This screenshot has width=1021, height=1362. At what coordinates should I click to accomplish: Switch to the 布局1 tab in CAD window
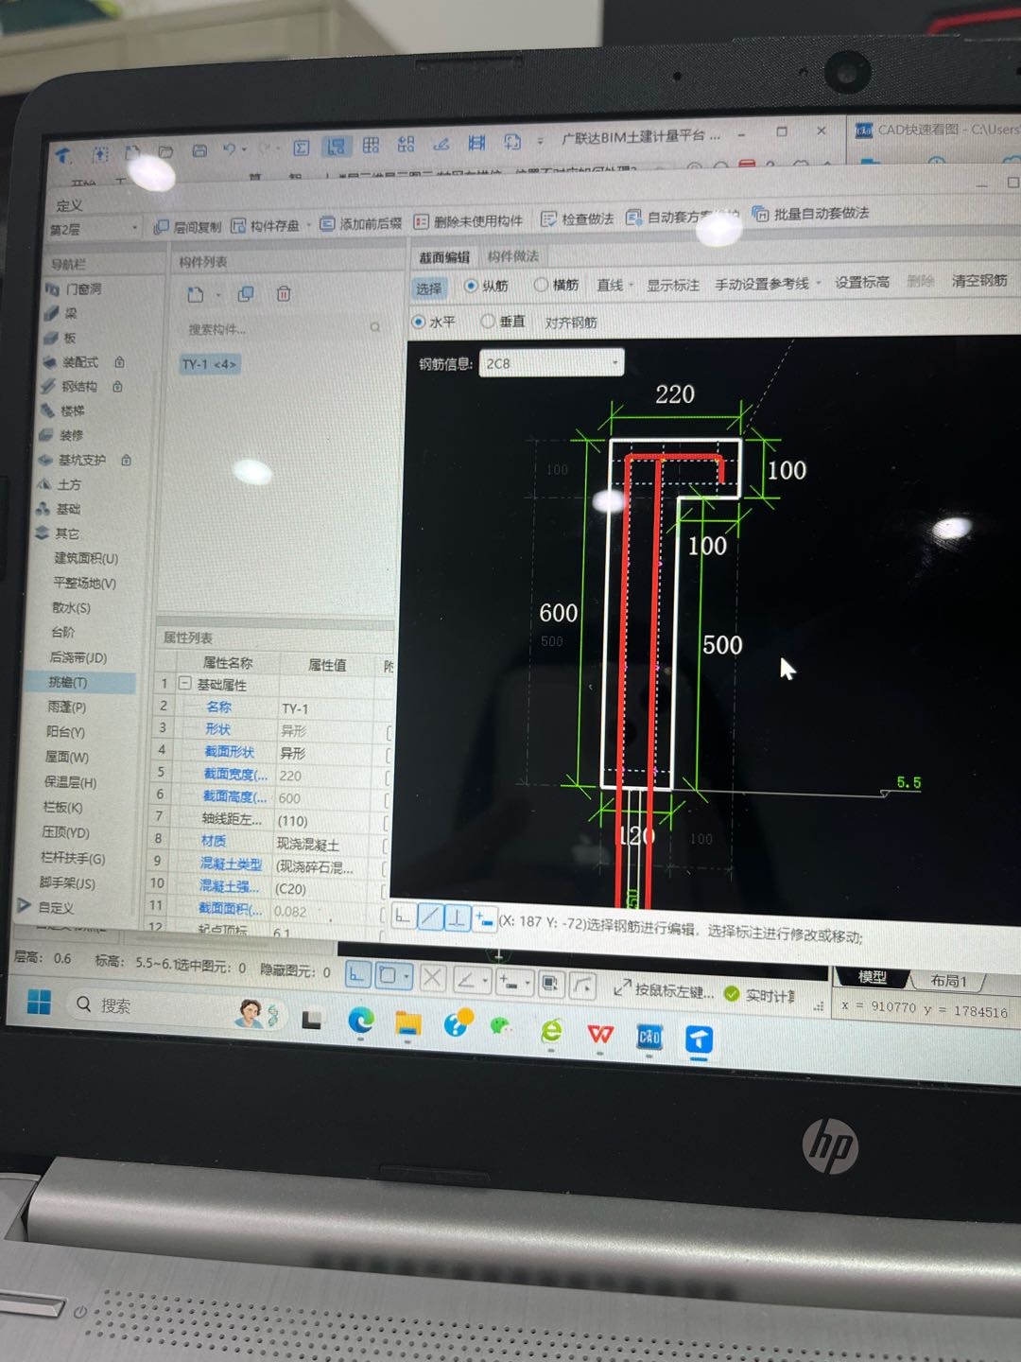948,981
